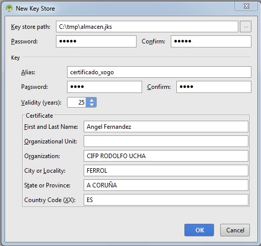Select the First and Last Name field
261x246 pixels.
[x=166, y=127]
